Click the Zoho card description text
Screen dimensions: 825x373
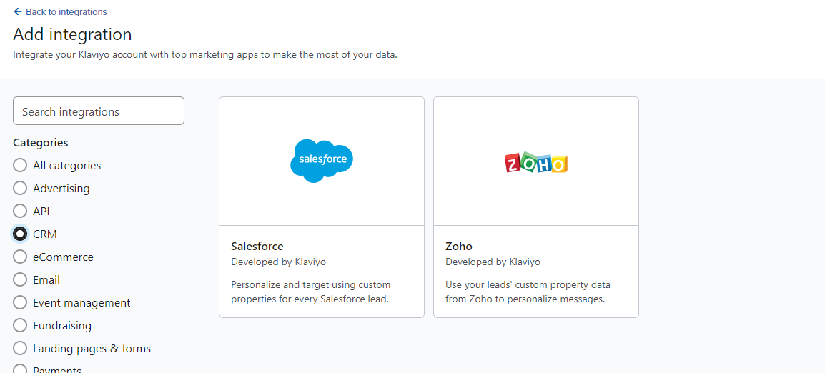click(x=528, y=292)
